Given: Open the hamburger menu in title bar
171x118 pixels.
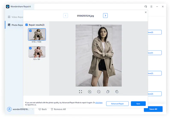Looking at the screenshot, I should coord(152,6).
